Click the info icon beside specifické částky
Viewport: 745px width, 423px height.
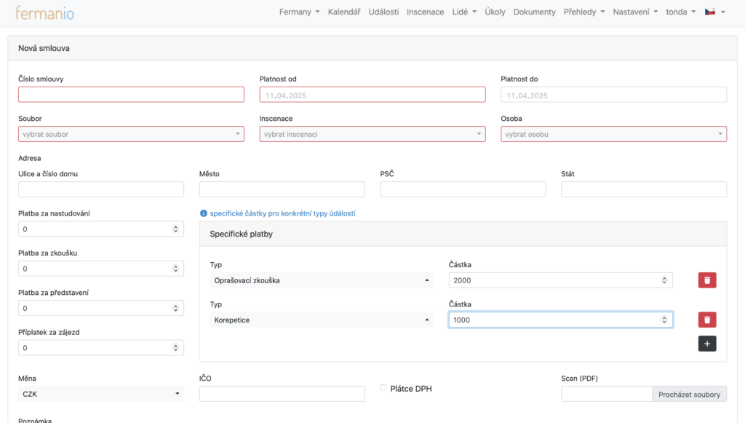coord(204,213)
